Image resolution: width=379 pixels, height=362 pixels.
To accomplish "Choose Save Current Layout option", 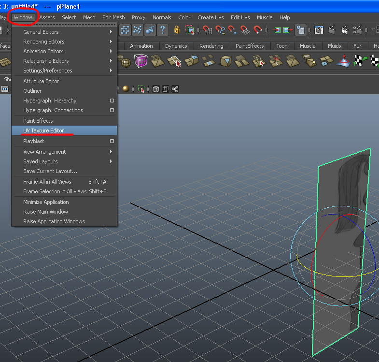I will [x=50, y=171].
